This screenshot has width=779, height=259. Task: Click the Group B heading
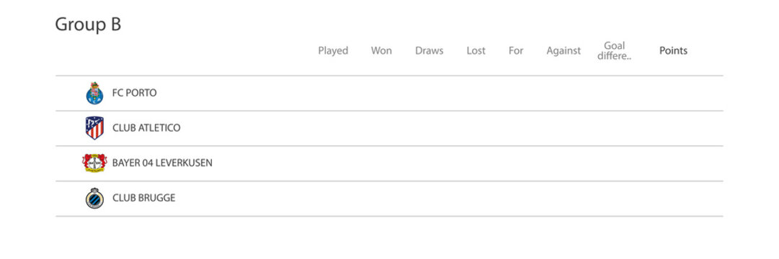pos(88,24)
